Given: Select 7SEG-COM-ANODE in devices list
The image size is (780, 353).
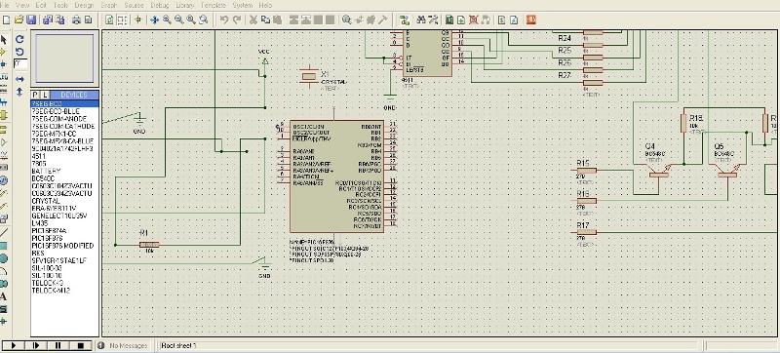Looking at the screenshot, I should click(x=64, y=119).
